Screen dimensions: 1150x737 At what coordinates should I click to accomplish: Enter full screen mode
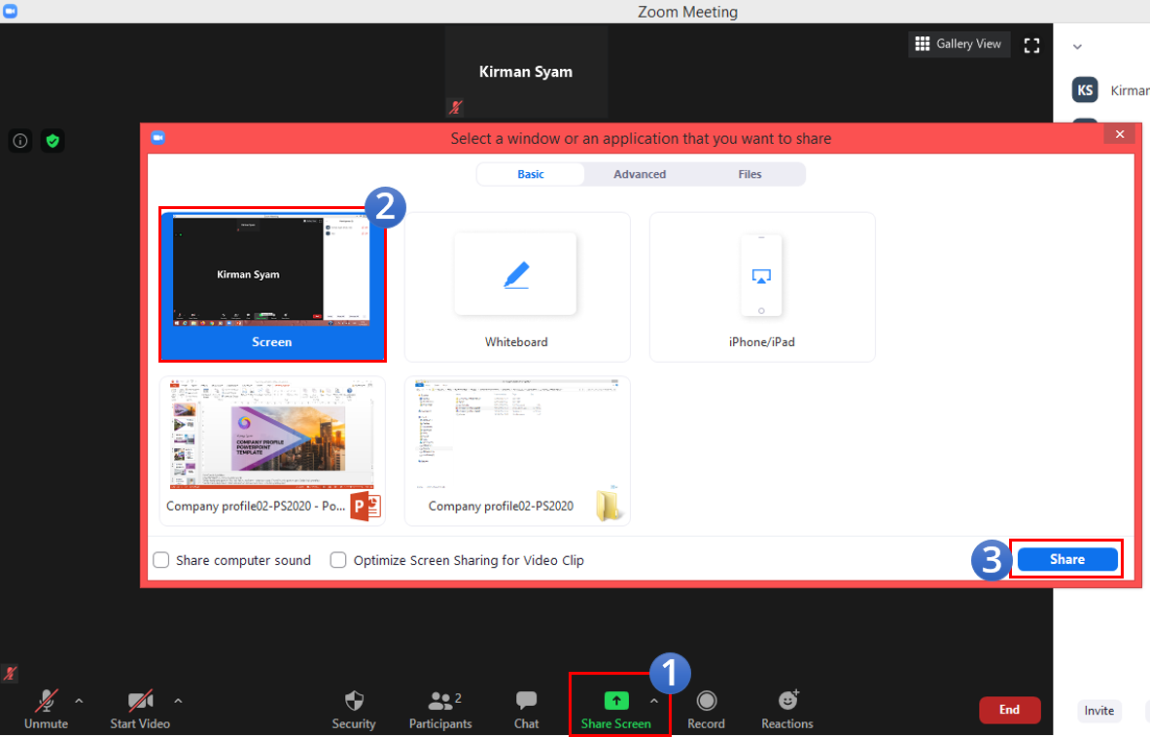1032,46
